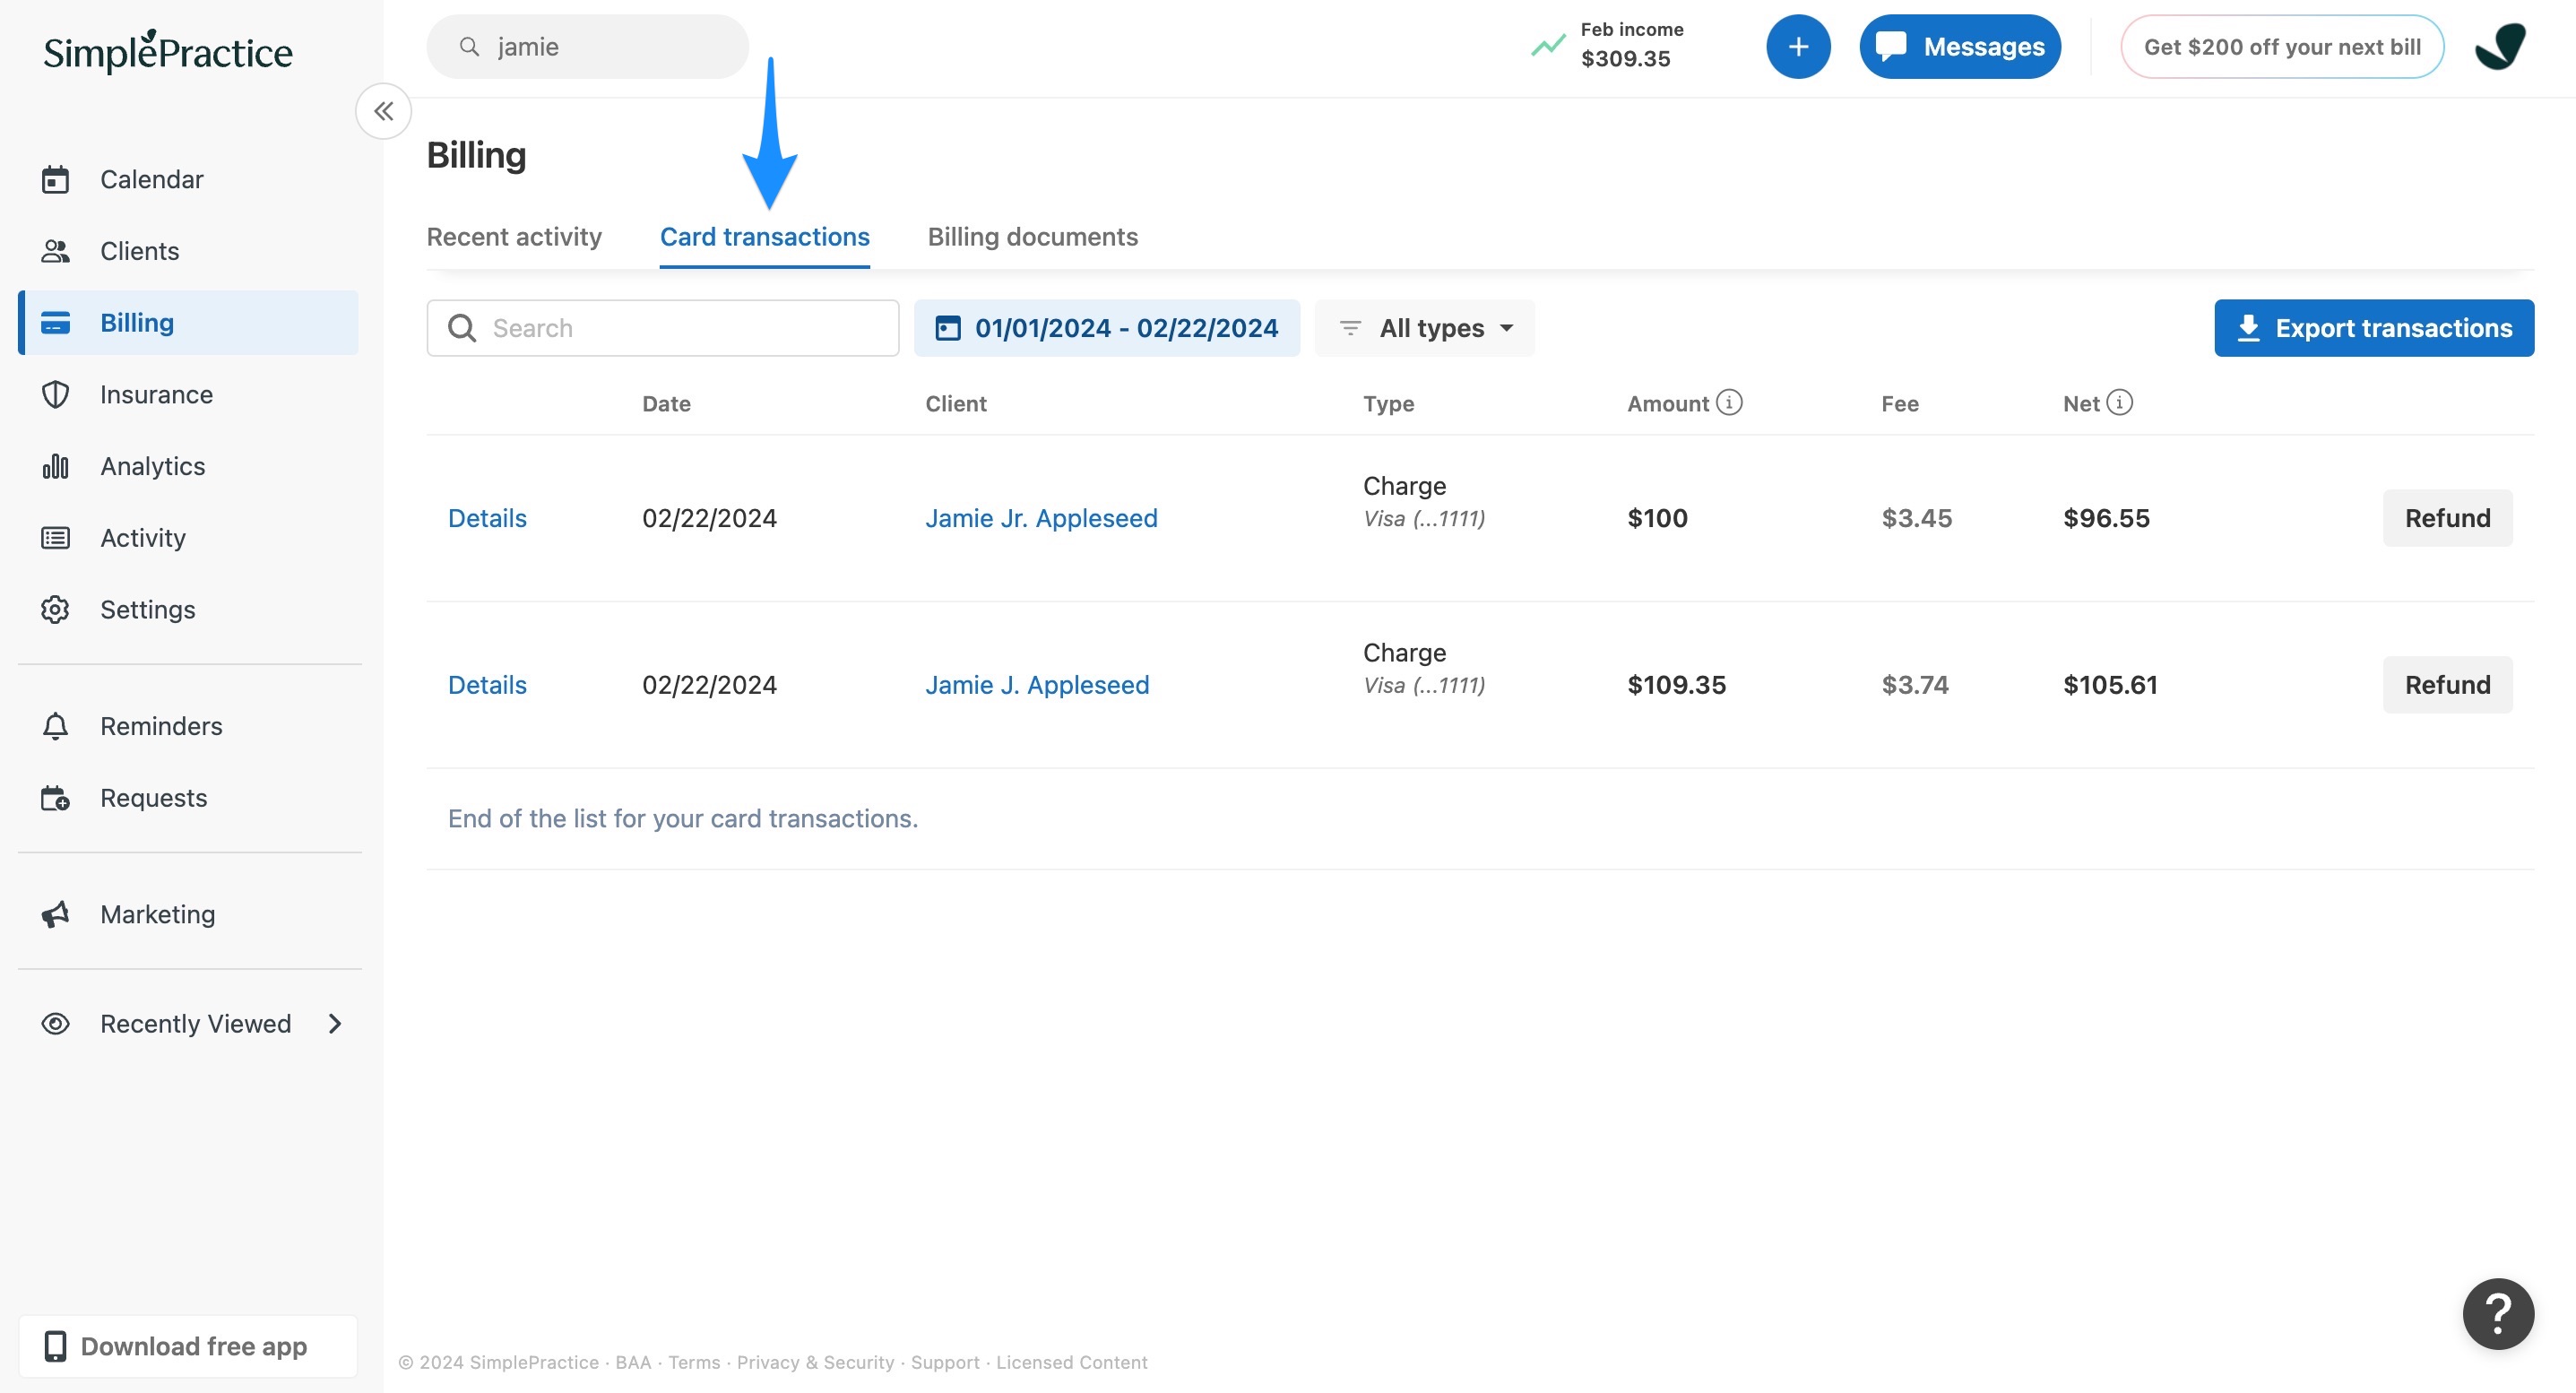Open client Jamie J. Appleseed
Screen dimensions: 2576x1393
point(1037,685)
